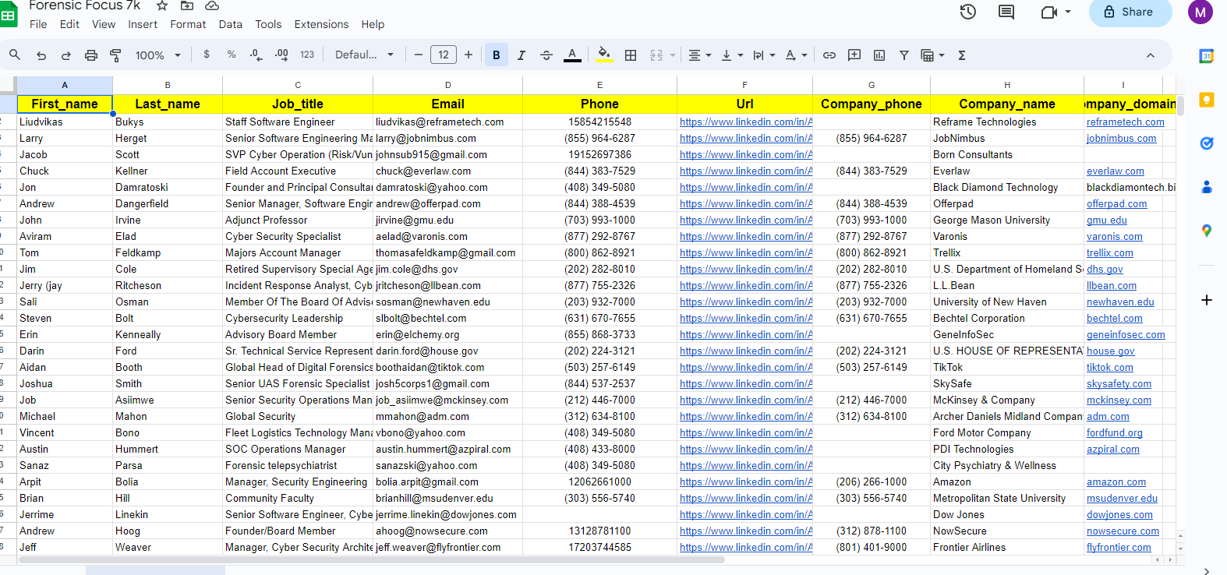Open the 100% zoom dropdown
This screenshot has height=575, width=1227.
[x=158, y=55]
